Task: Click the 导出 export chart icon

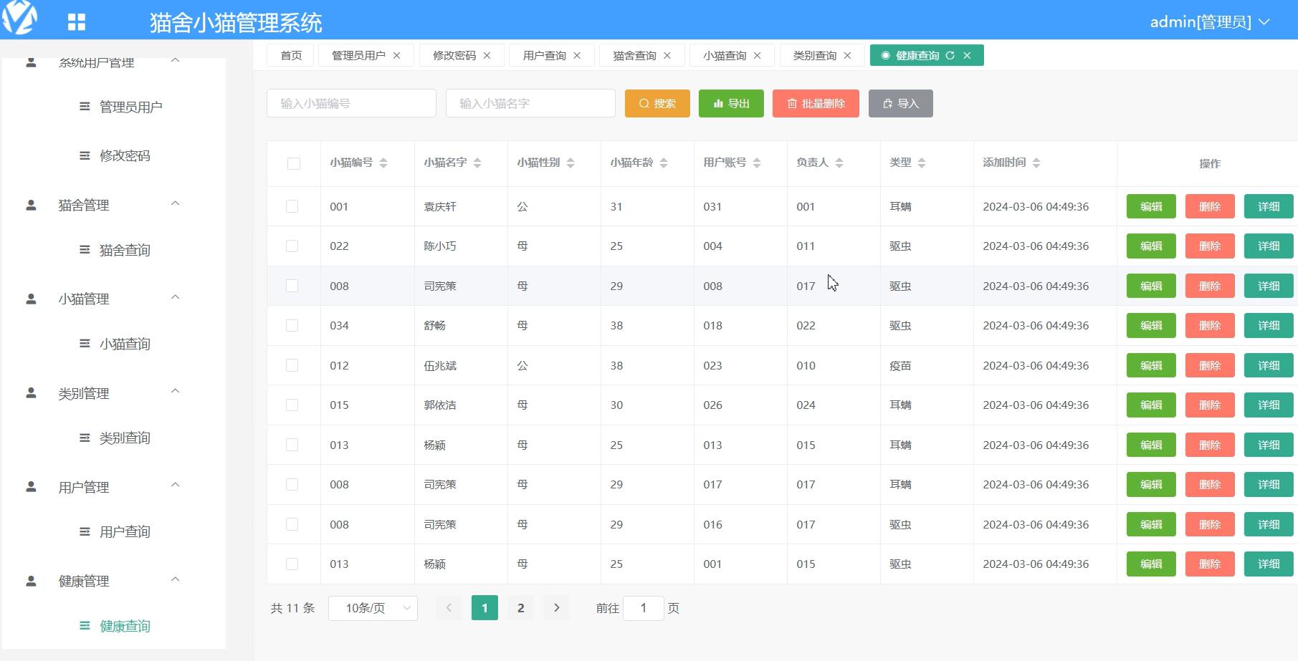Action: click(x=719, y=103)
